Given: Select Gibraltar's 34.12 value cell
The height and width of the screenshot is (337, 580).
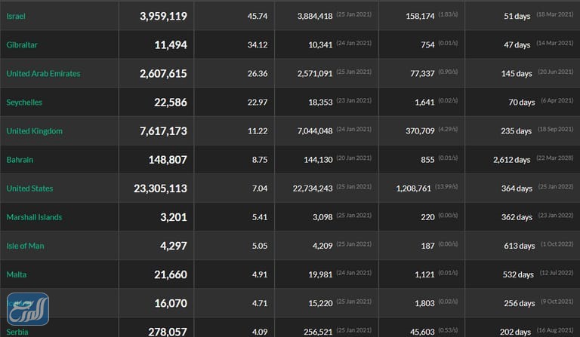Looking at the screenshot, I should tap(258, 44).
